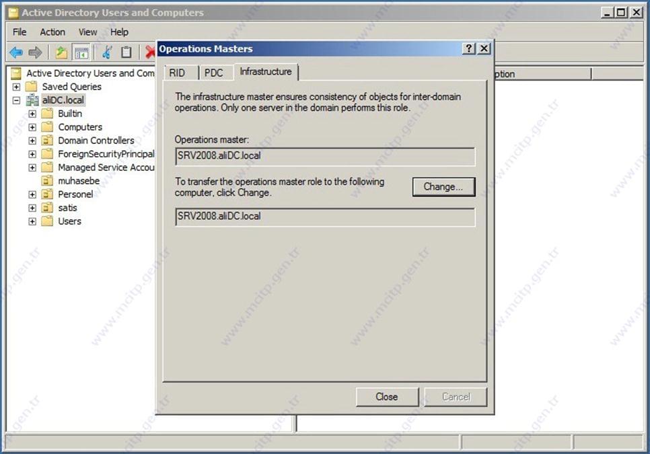This screenshot has width=650, height=454.
Task: Collapse the aliDC.local domain node
Action: click(16, 100)
